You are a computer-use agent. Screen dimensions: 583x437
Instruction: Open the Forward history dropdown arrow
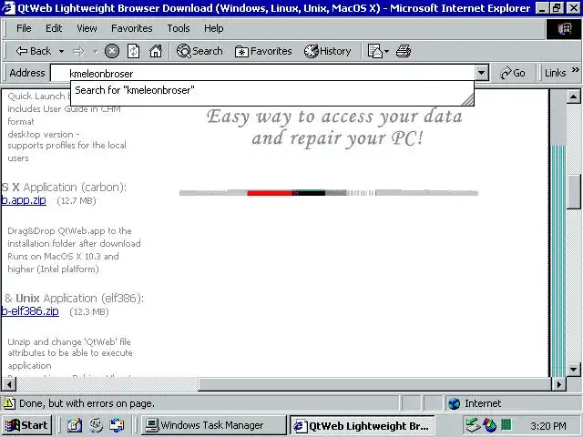tap(95, 52)
